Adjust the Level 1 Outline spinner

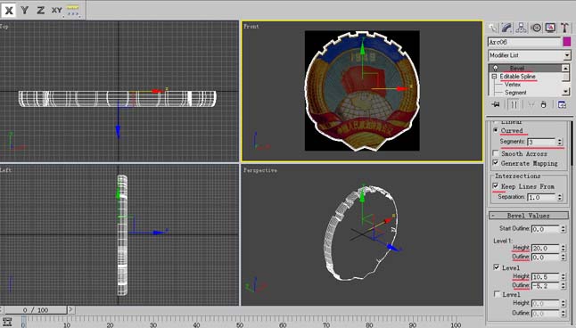click(x=564, y=257)
